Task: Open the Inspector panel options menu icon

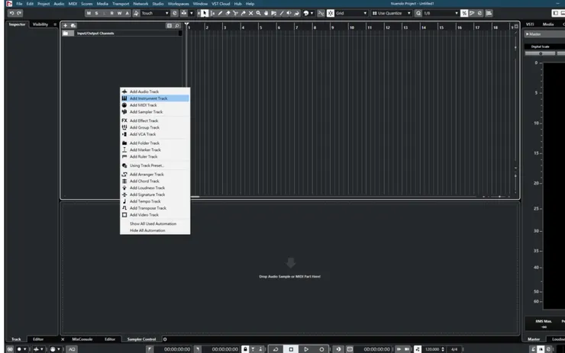Action: click(x=55, y=24)
